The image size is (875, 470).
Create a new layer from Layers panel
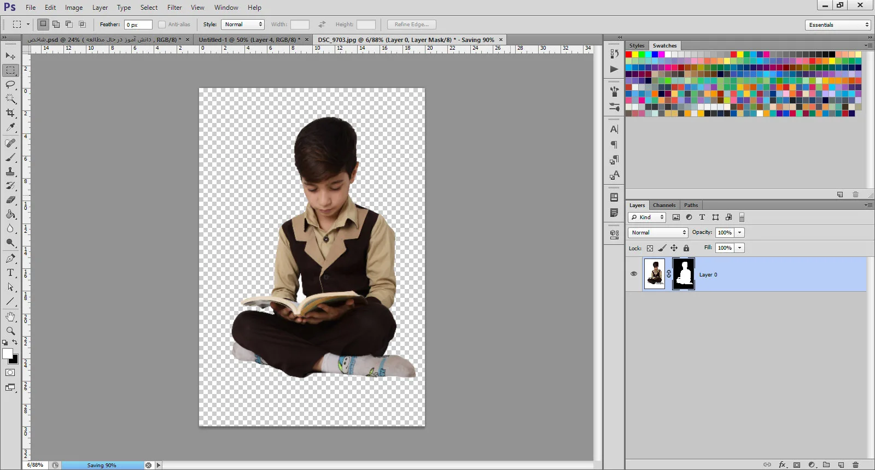point(841,465)
